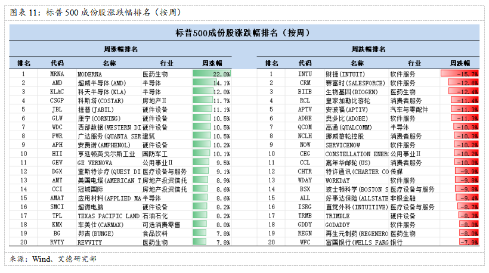
Task: Select the name 超微电脑
Action: [x=91, y=207]
